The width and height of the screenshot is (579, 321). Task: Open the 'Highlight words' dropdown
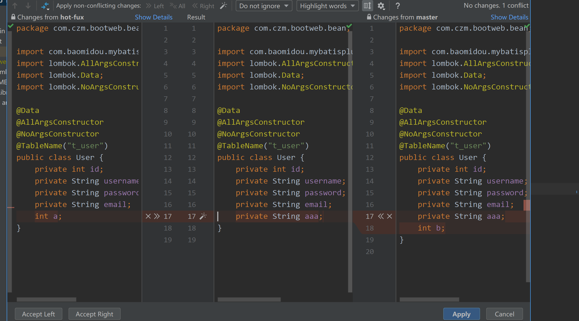click(x=327, y=6)
